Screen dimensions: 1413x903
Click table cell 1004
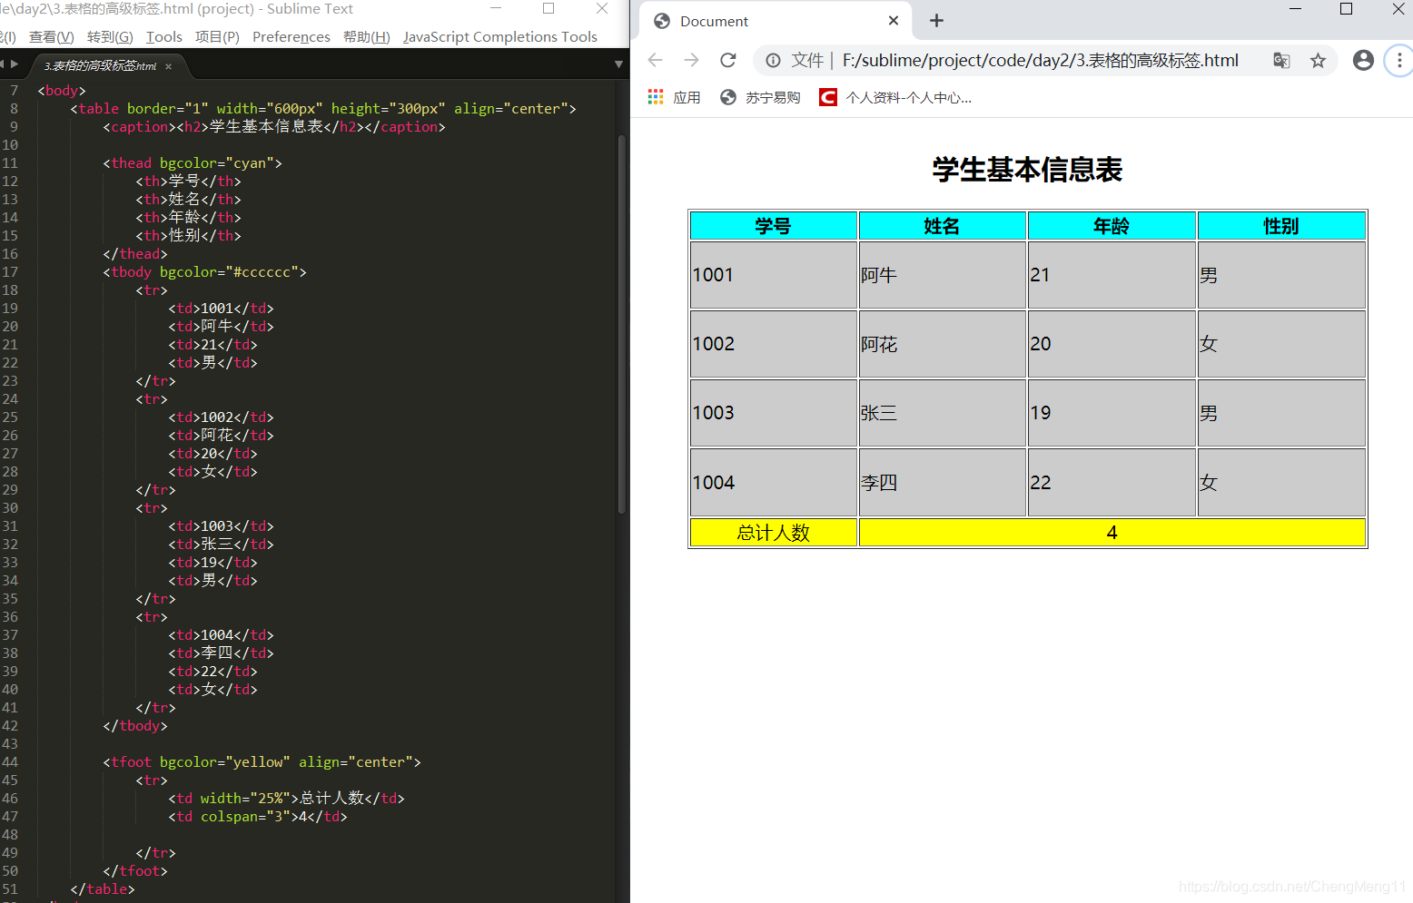coord(774,483)
